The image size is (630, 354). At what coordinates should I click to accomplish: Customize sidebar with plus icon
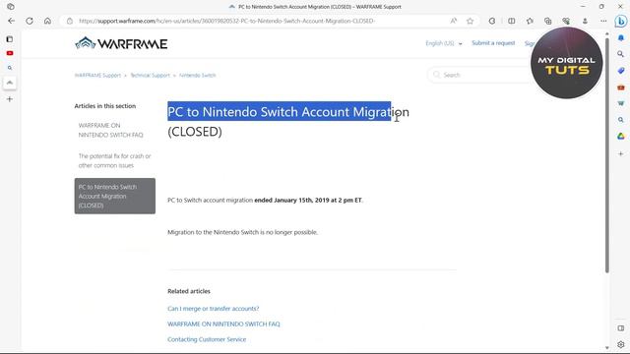pos(621,153)
